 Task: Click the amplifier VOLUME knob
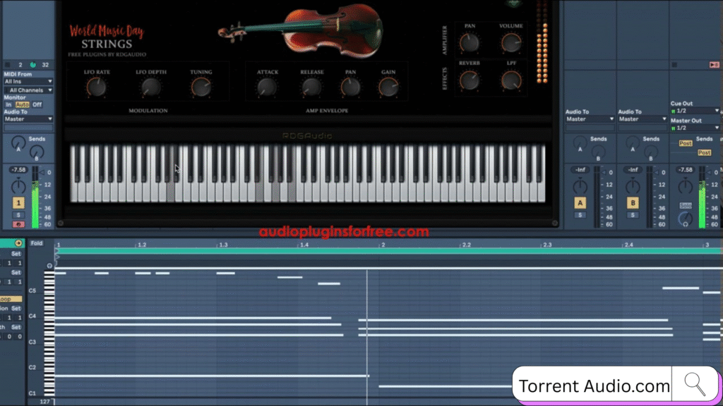click(511, 43)
